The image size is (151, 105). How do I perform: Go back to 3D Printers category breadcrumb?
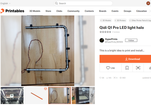pyautogui.click(x=120, y=20)
